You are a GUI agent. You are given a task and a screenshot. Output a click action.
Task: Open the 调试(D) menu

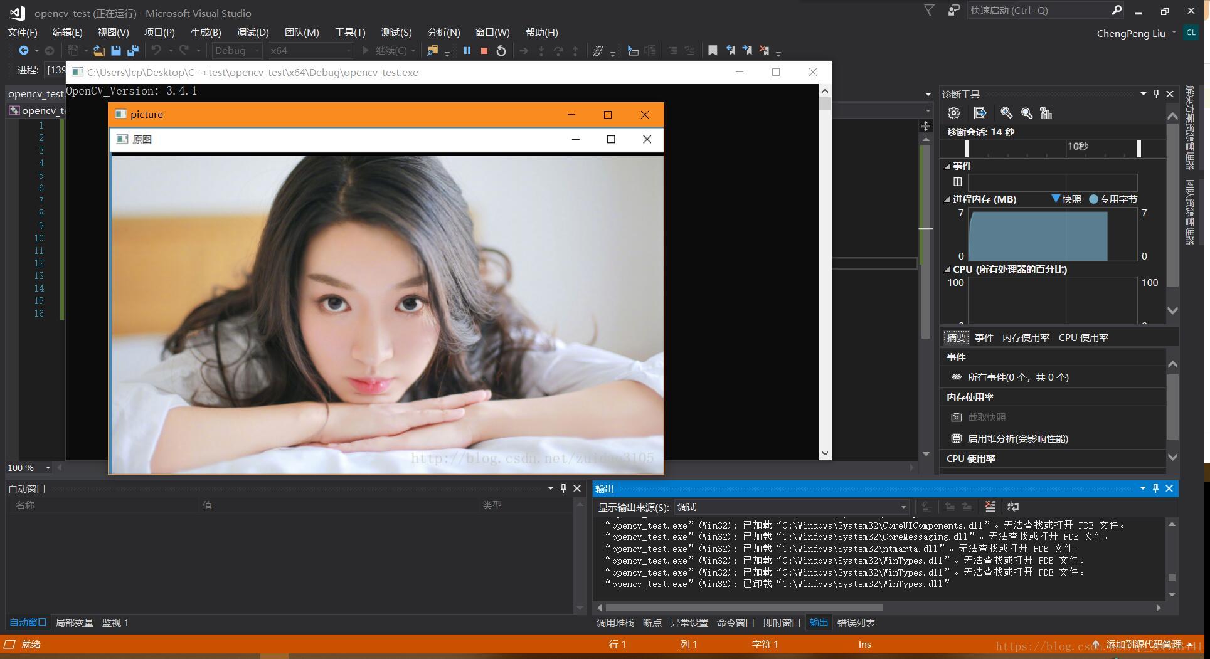253,33
